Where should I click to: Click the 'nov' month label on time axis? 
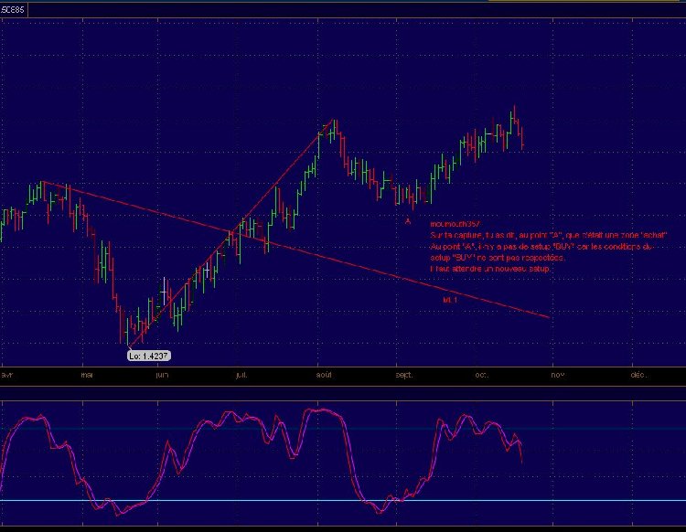557,375
